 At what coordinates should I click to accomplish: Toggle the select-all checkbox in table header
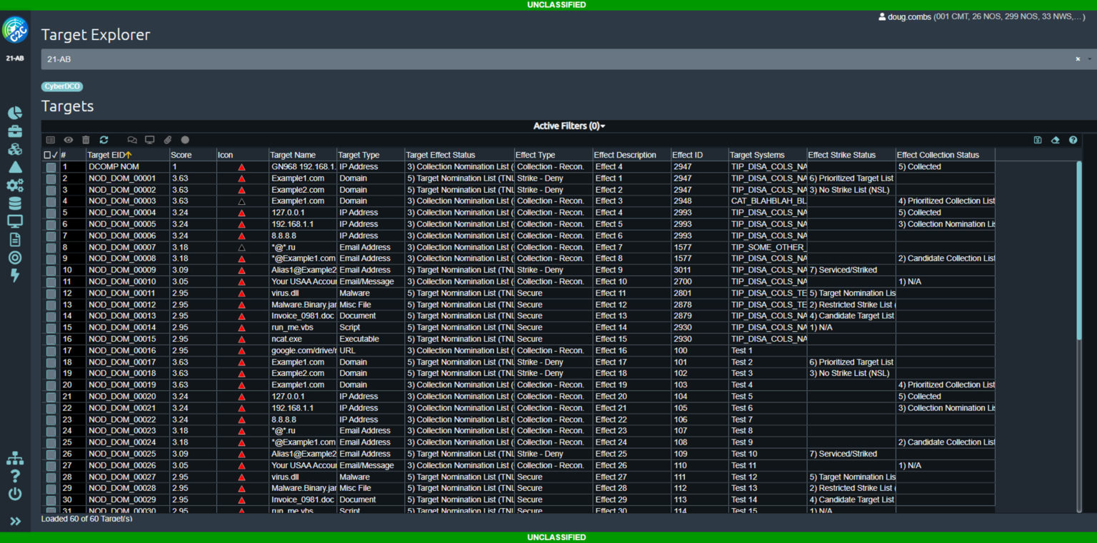click(x=48, y=155)
